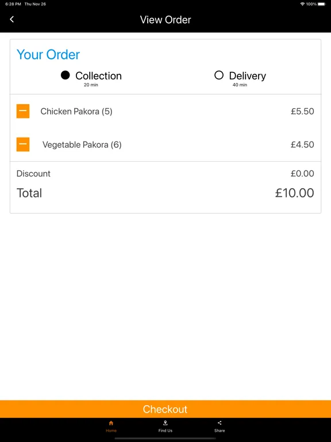This screenshot has height=442, width=331.
Task: Select the Collection radio button
Action: pos(66,75)
